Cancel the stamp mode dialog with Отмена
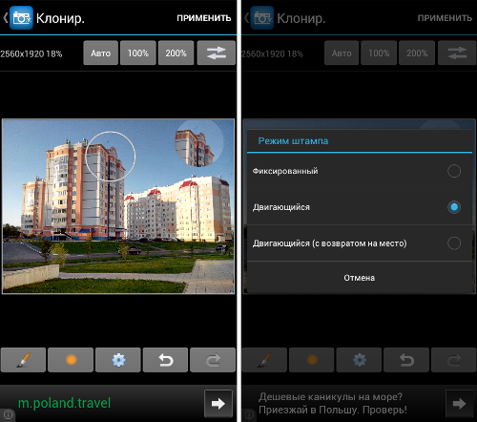This screenshot has width=477, height=422. coord(360,278)
